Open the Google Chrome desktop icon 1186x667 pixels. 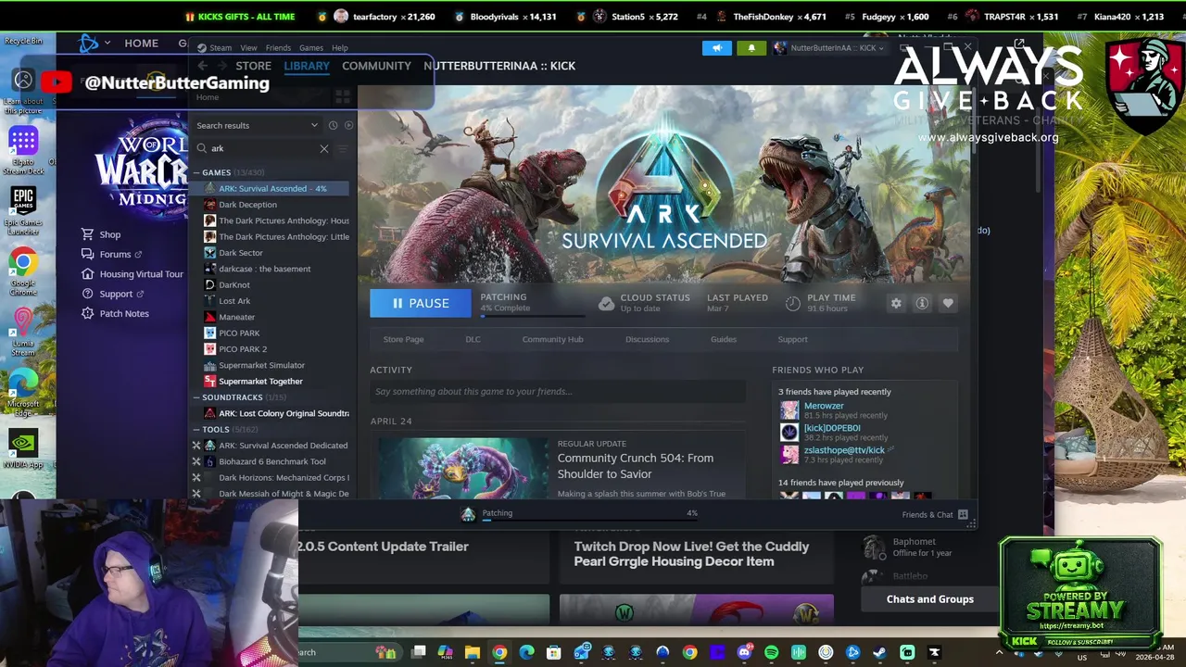[23, 272]
